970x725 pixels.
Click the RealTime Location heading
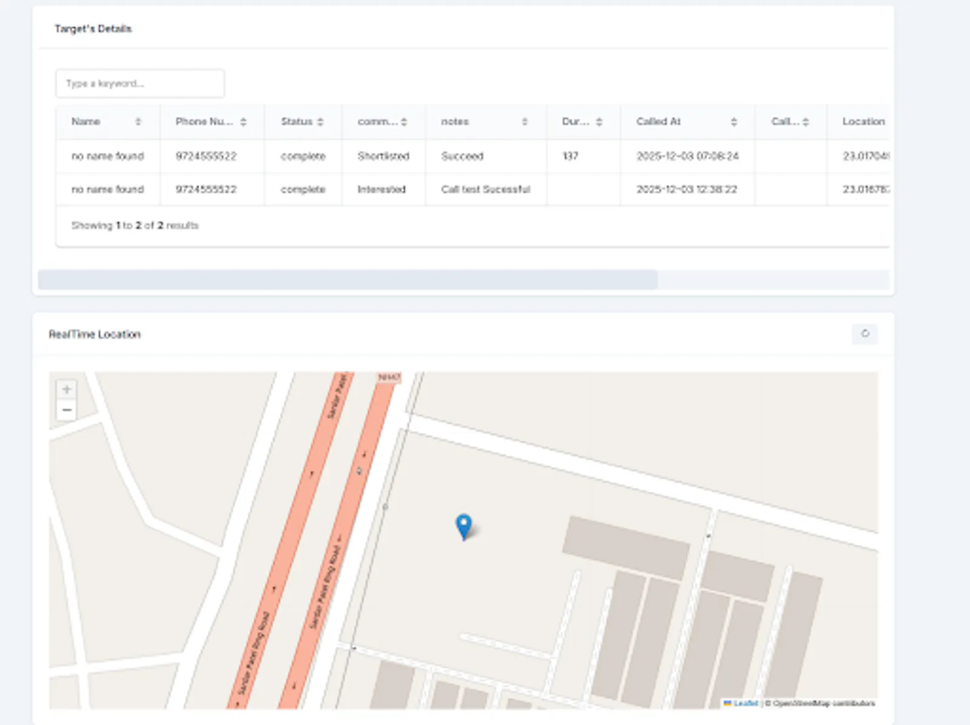point(95,334)
